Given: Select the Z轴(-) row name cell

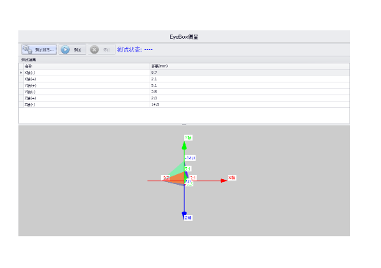Looking at the screenshot, I should (x=87, y=104).
